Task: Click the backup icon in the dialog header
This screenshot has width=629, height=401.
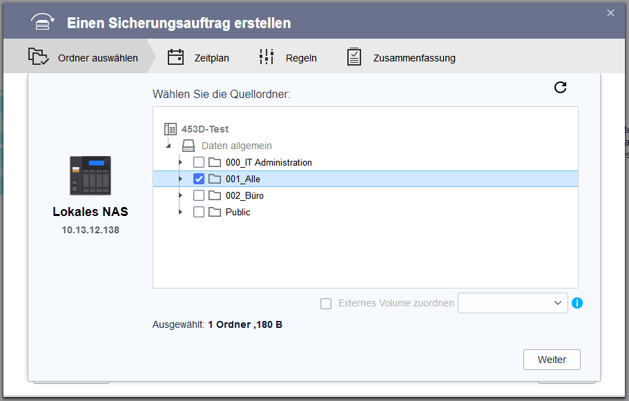Action: click(x=41, y=21)
